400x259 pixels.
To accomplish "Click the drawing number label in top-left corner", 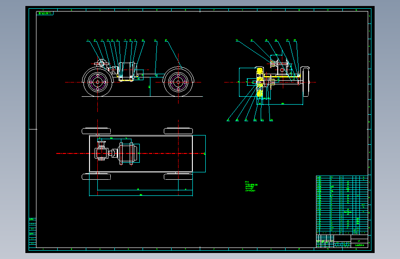I will [x=45, y=13].
